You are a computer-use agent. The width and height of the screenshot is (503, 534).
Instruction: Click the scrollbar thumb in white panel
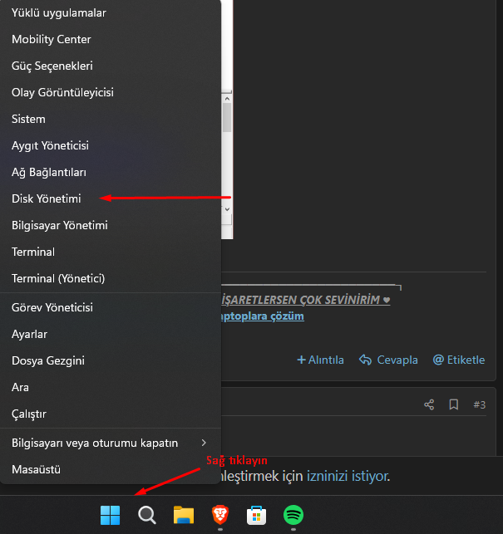point(227,117)
